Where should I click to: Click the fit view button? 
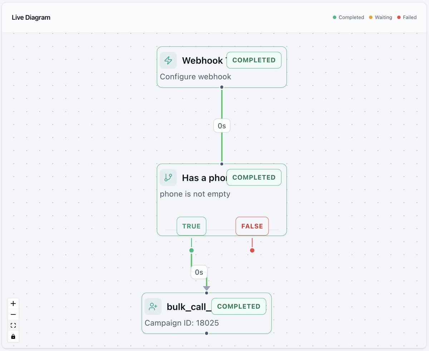pos(13,326)
